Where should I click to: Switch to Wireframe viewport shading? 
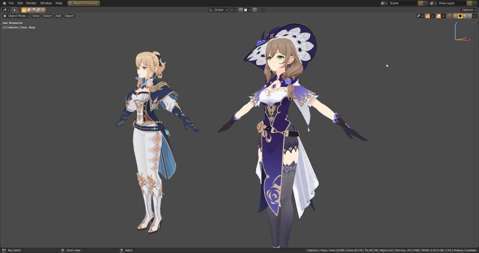click(x=455, y=16)
